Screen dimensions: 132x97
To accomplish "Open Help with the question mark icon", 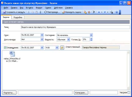I will 117,12.
